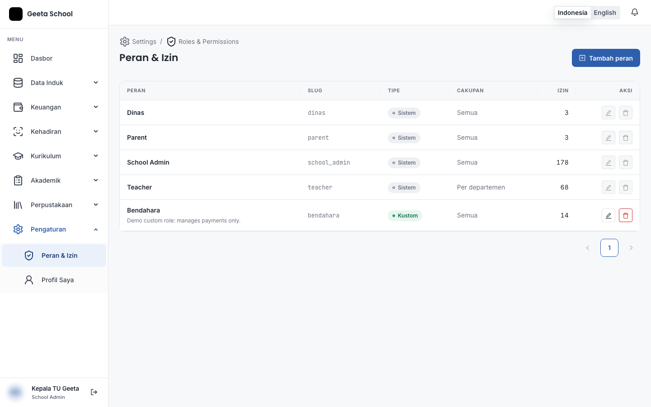Click the notification bell icon

tap(635, 13)
